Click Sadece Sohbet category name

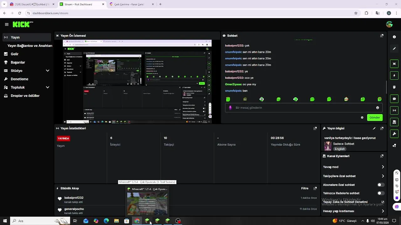pos(344,144)
